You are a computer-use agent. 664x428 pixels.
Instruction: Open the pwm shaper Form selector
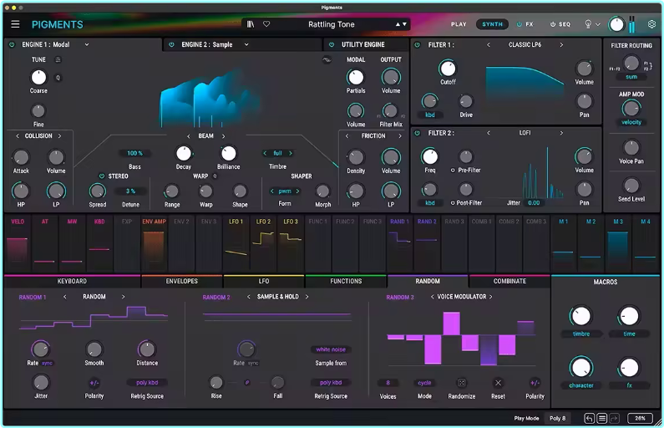tap(285, 191)
